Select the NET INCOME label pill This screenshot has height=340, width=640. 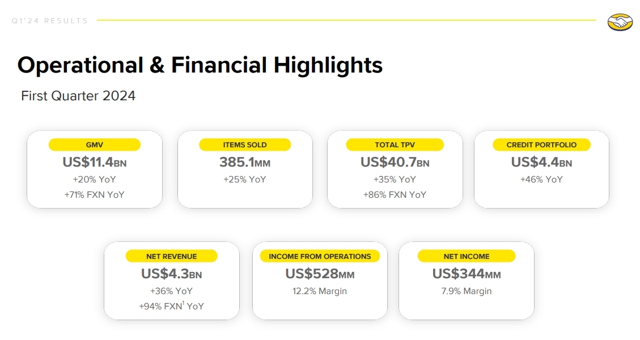tap(467, 256)
